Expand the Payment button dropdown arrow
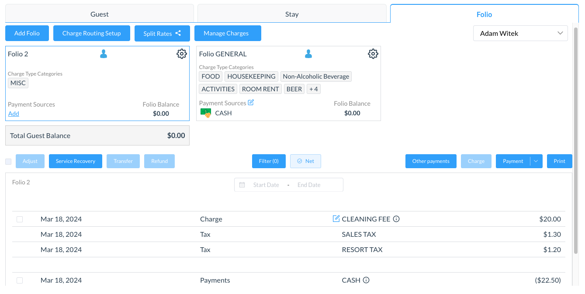The height and width of the screenshot is (294, 585). pos(537,161)
